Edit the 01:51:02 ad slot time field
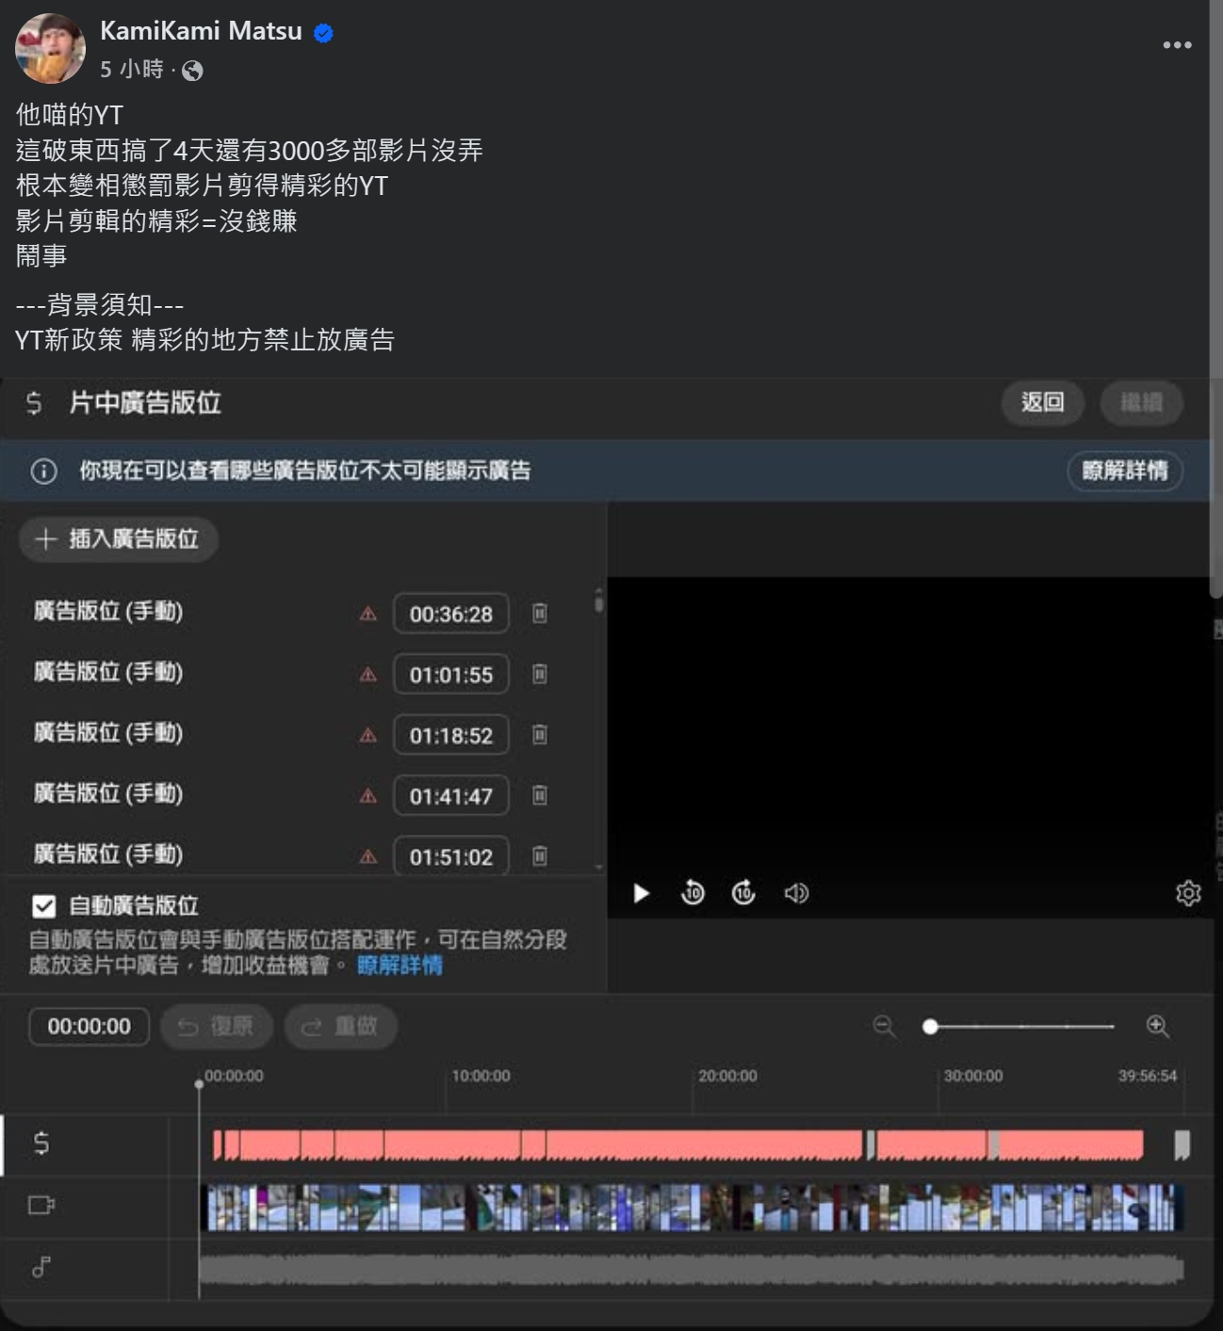This screenshot has height=1331, width=1223. coord(451,856)
